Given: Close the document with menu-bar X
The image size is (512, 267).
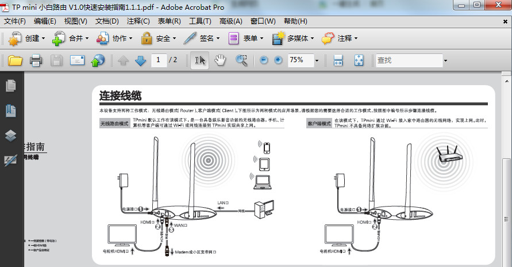Looking at the screenshot, I should click(x=505, y=21).
